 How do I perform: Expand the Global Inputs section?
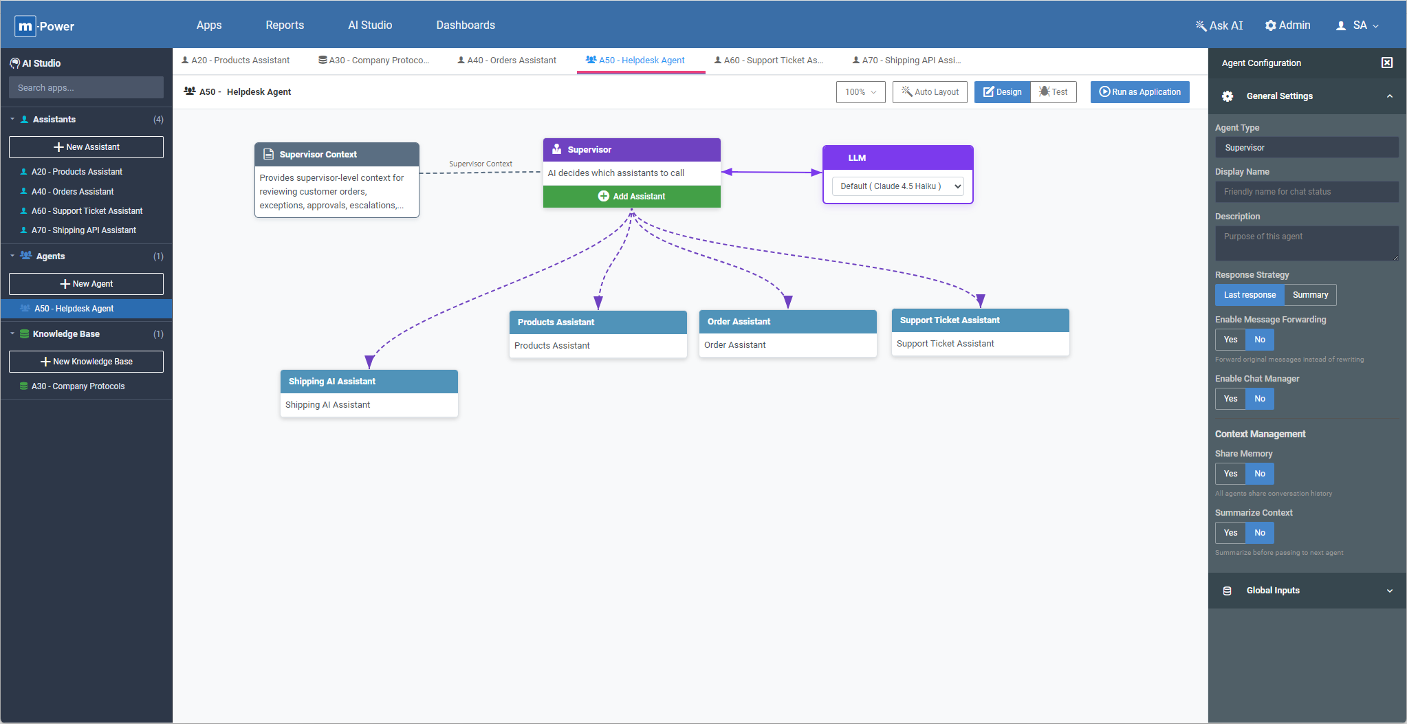click(x=1390, y=591)
